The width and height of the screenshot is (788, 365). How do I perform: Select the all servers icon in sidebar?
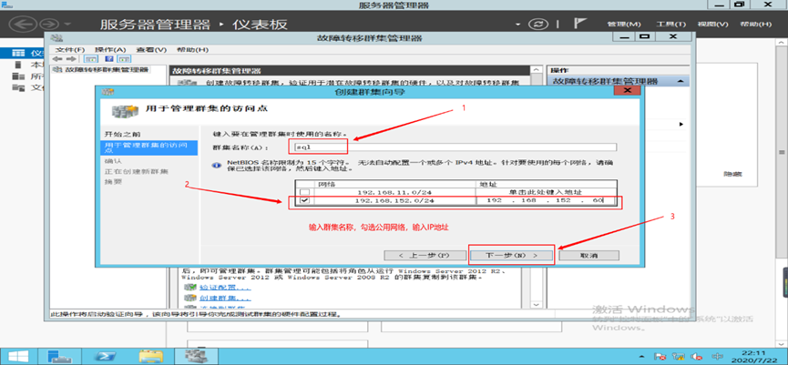point(18,76)
